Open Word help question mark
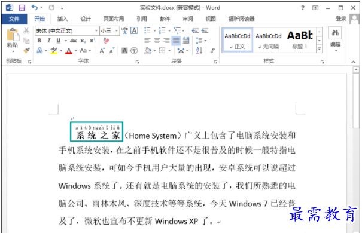Viewport: 362px width, 233px height. (x=303, y=8)
